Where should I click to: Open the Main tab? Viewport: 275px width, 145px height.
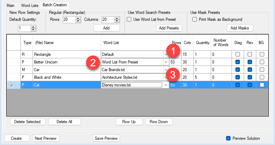click(10, 5)
